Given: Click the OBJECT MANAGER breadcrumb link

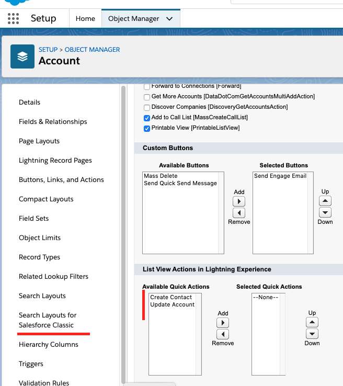Looking at the screenshot, I should (92, 50).
